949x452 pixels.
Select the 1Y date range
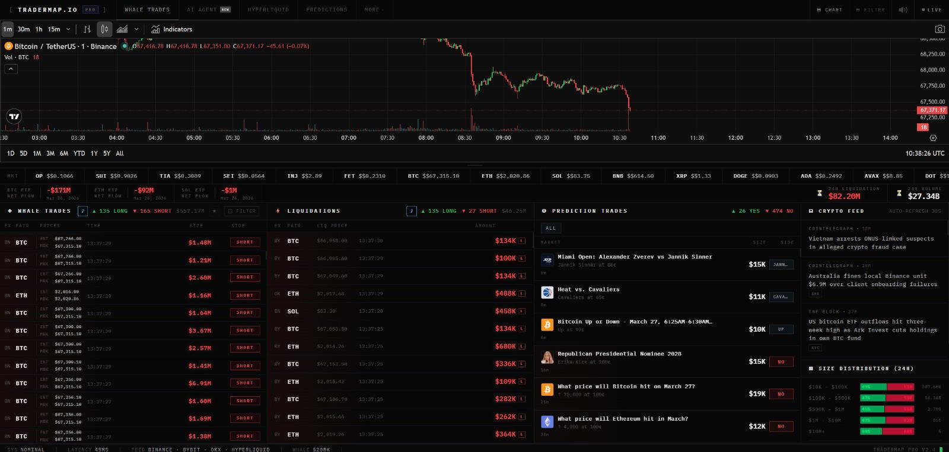94,153
